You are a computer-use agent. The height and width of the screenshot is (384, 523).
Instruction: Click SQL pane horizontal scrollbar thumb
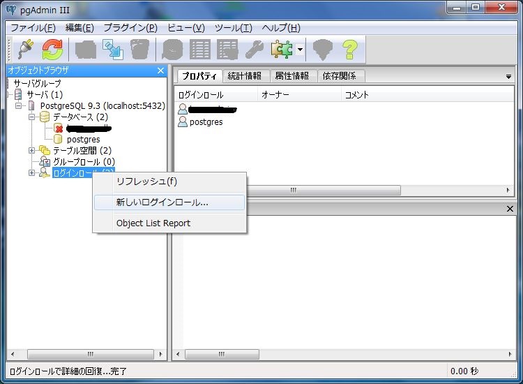pos(222,354)
